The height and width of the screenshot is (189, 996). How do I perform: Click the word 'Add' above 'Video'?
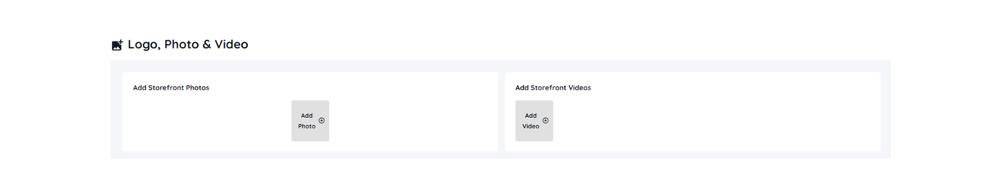coord(531,116)
